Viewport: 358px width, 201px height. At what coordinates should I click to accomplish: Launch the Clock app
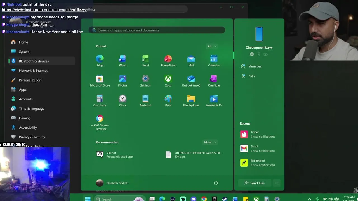click(123, 101)
